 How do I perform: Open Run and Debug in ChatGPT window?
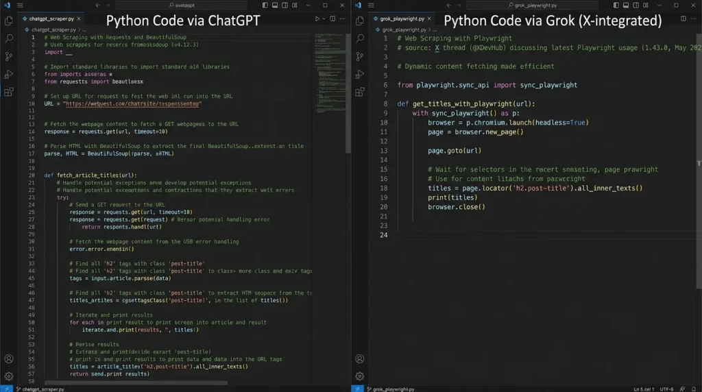tap(8, 74)
